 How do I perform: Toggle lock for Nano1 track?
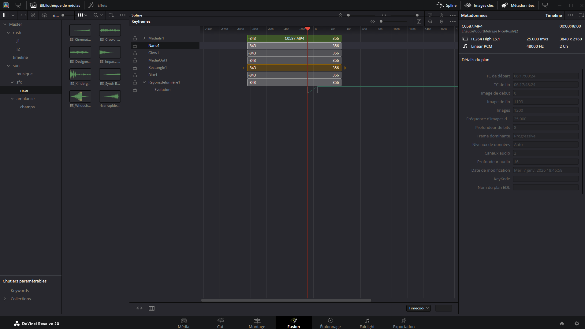coord(135,46)
